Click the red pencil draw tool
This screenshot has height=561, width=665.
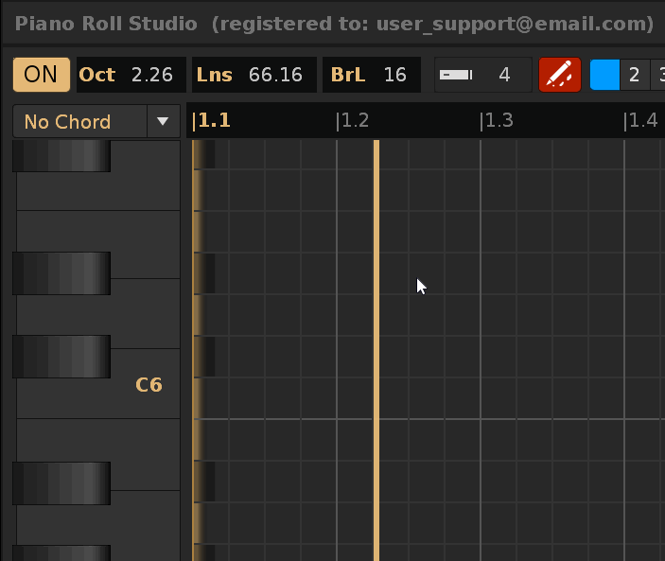pos(559,75)
